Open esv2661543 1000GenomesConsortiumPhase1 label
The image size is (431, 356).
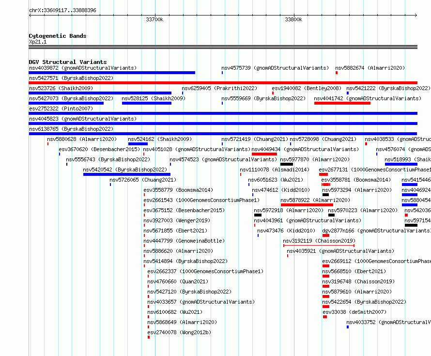click(201, 200)
